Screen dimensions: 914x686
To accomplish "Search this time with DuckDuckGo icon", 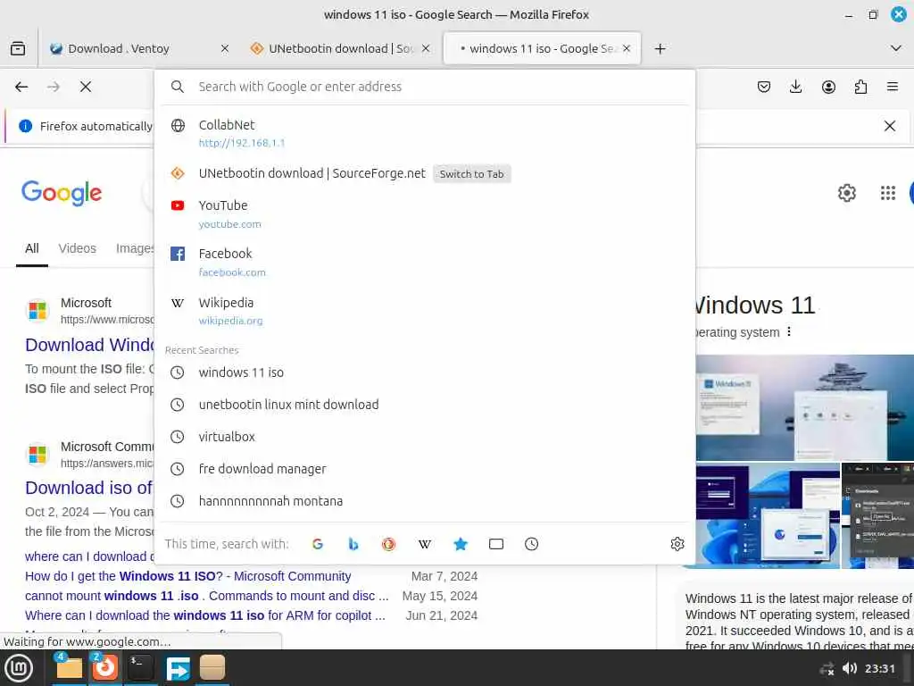I will tap(389, 544).
